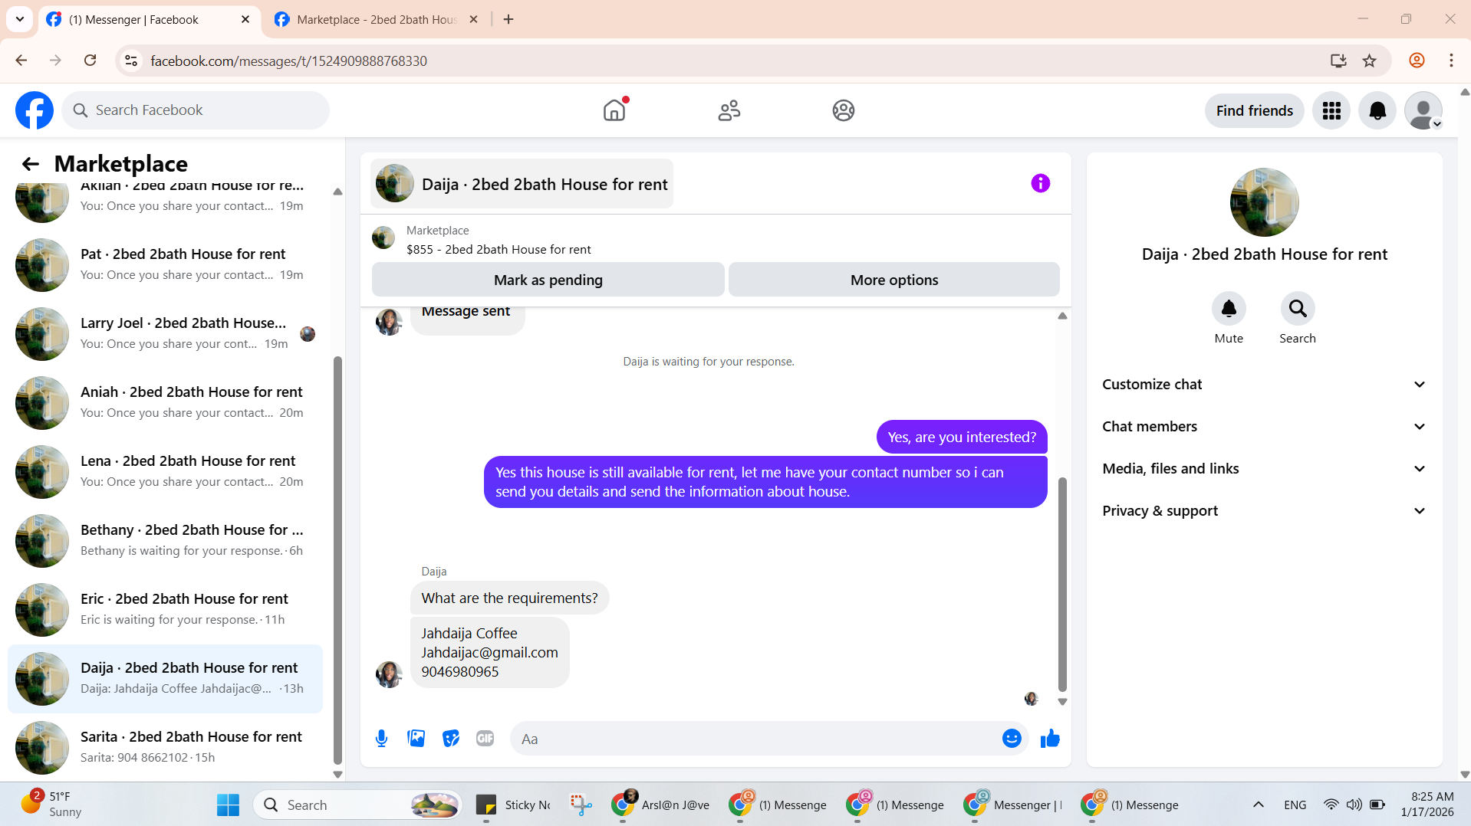Open Sarita's conversation
This screenshot has width=1471, height=826.
tap(165, 747)
